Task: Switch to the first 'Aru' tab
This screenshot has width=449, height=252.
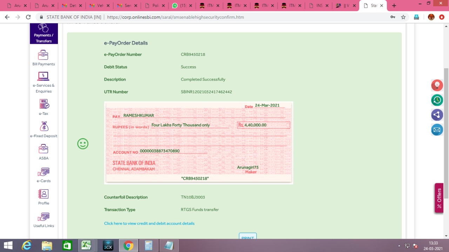Action: pos(17,6)
